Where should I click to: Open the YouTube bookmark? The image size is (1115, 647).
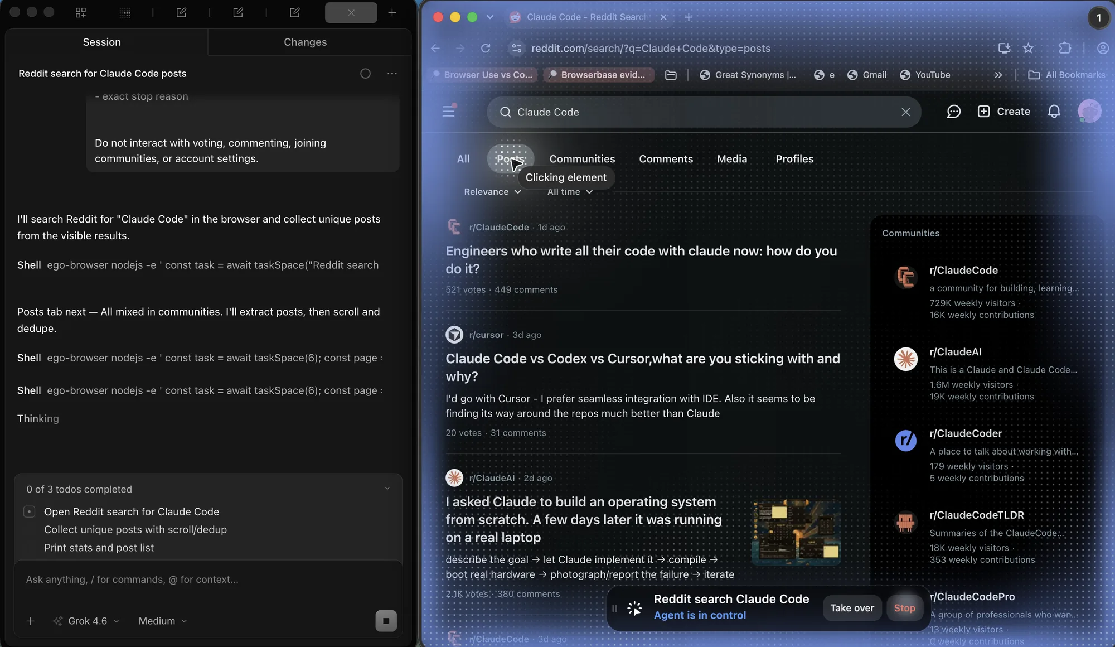pyautogui.click(x=925, y=75)
